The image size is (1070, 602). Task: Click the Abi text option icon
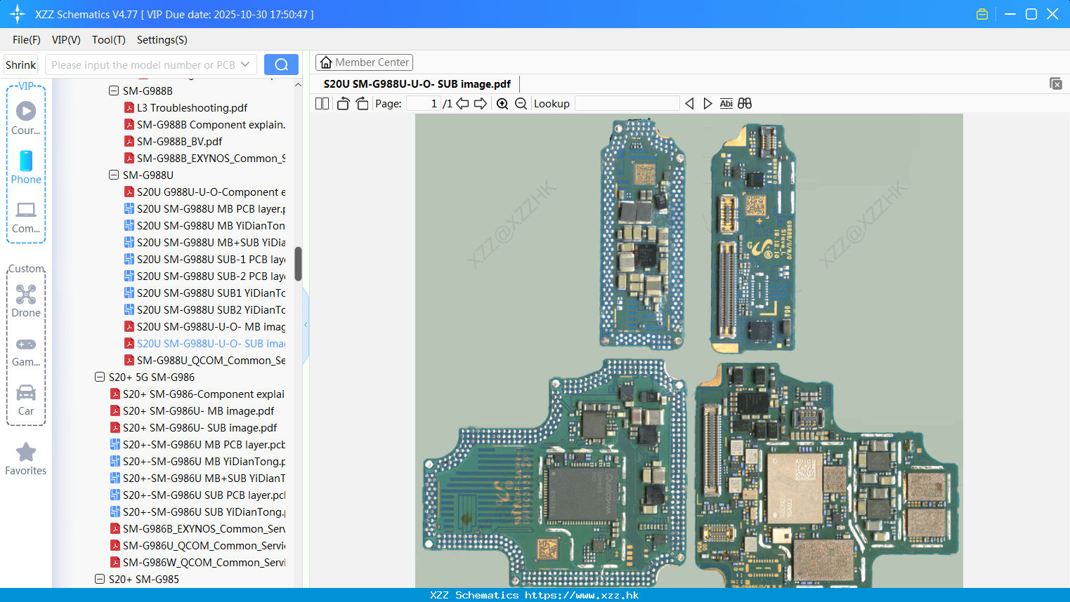tap(726, 104)
